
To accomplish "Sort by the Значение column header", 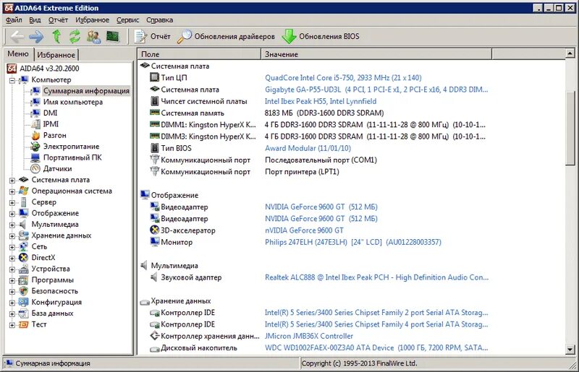I will pyautogui.click(x=376, y=54).
